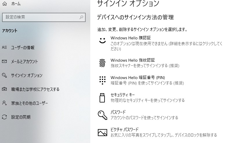Click このオプションは現在使用できません message
This screenshot has width=232, height=143.
(x=166, y=46)
